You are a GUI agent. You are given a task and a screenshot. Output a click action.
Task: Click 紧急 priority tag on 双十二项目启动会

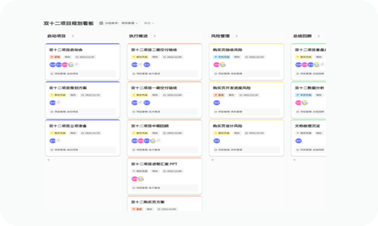(x=55, y=57)
